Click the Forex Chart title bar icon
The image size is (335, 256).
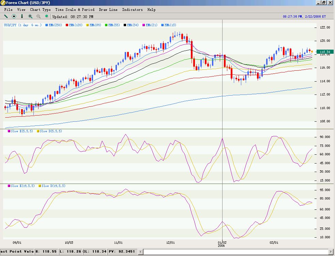(3, 3)
